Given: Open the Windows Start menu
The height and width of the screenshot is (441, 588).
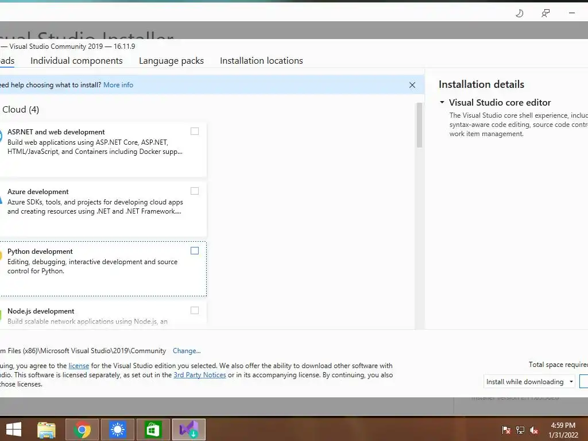Looking at the screenshot, I should [14, 430].
